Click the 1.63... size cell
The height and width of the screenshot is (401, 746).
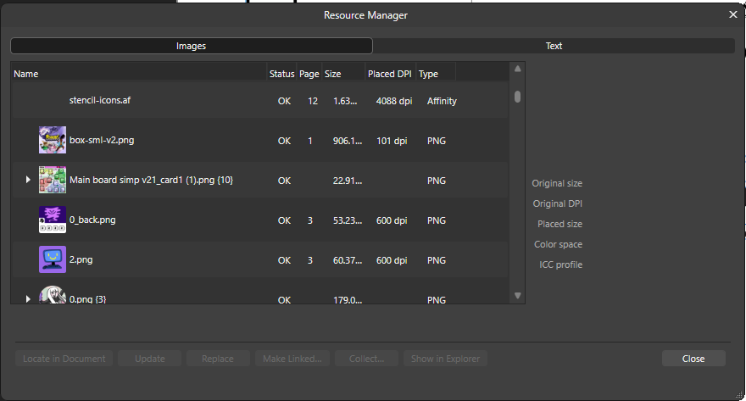[x=345, y=101]
